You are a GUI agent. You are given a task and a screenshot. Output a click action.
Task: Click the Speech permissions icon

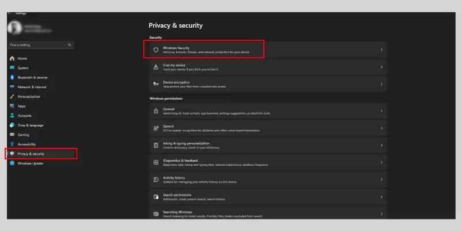click(156, 128)
